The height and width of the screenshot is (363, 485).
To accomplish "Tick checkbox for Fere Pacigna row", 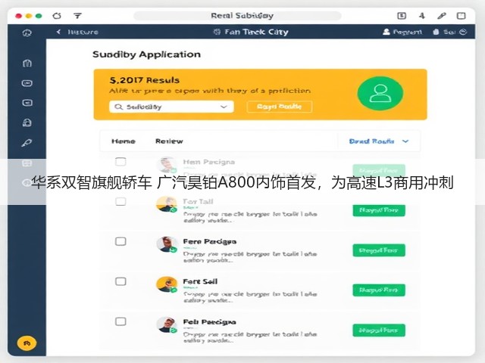I will [120, 241].
